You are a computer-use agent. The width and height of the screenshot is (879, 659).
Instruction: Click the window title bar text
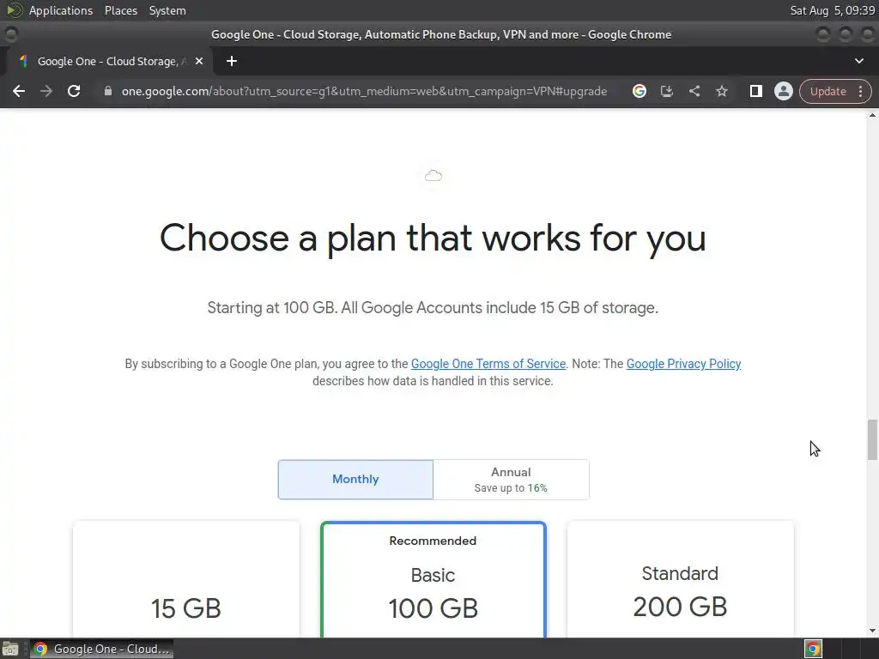(440, 34)
